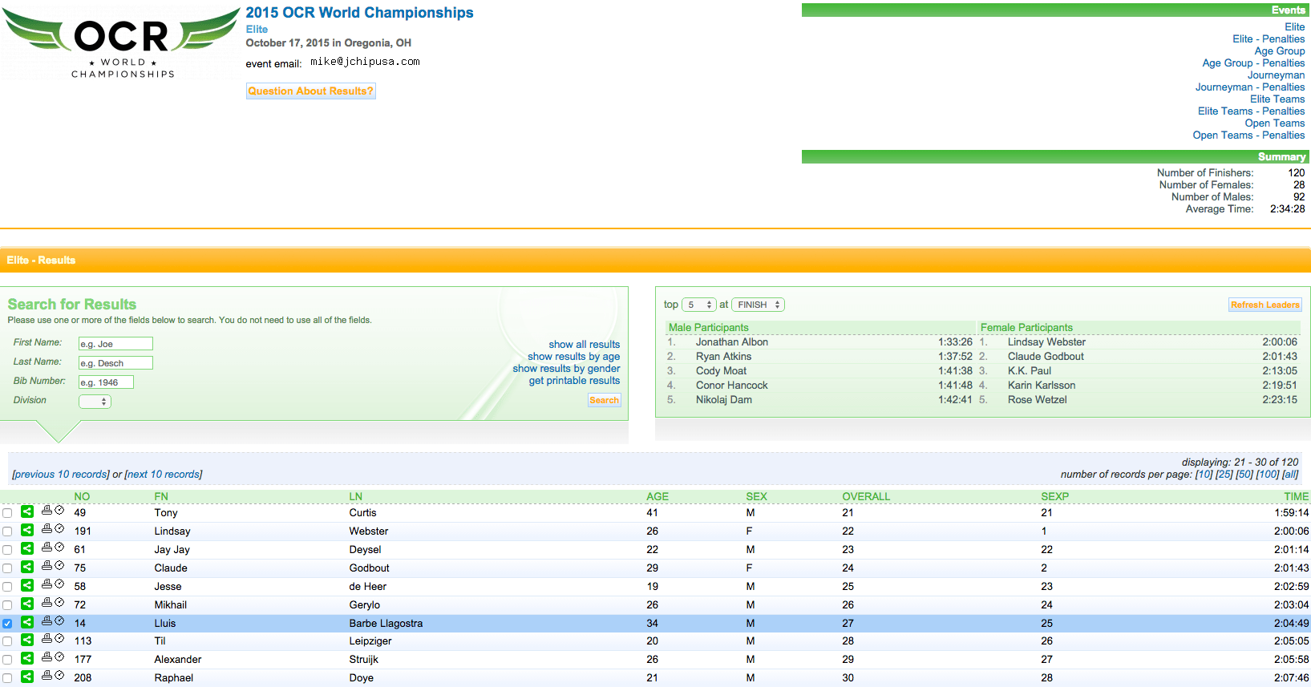Open Age Group event from Events list
Viewport: 1311px width, 687px height.
[1279, 51]
